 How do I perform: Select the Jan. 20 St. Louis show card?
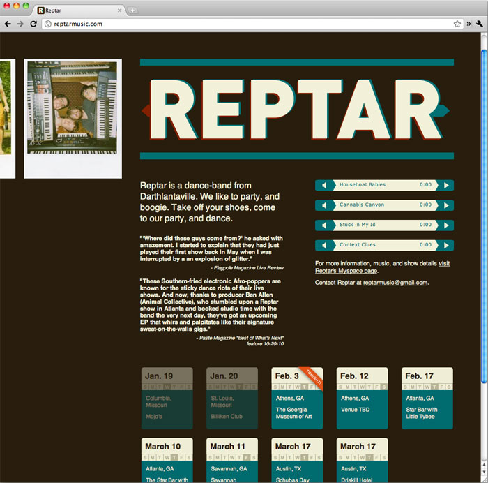click(x=232, y=398)
